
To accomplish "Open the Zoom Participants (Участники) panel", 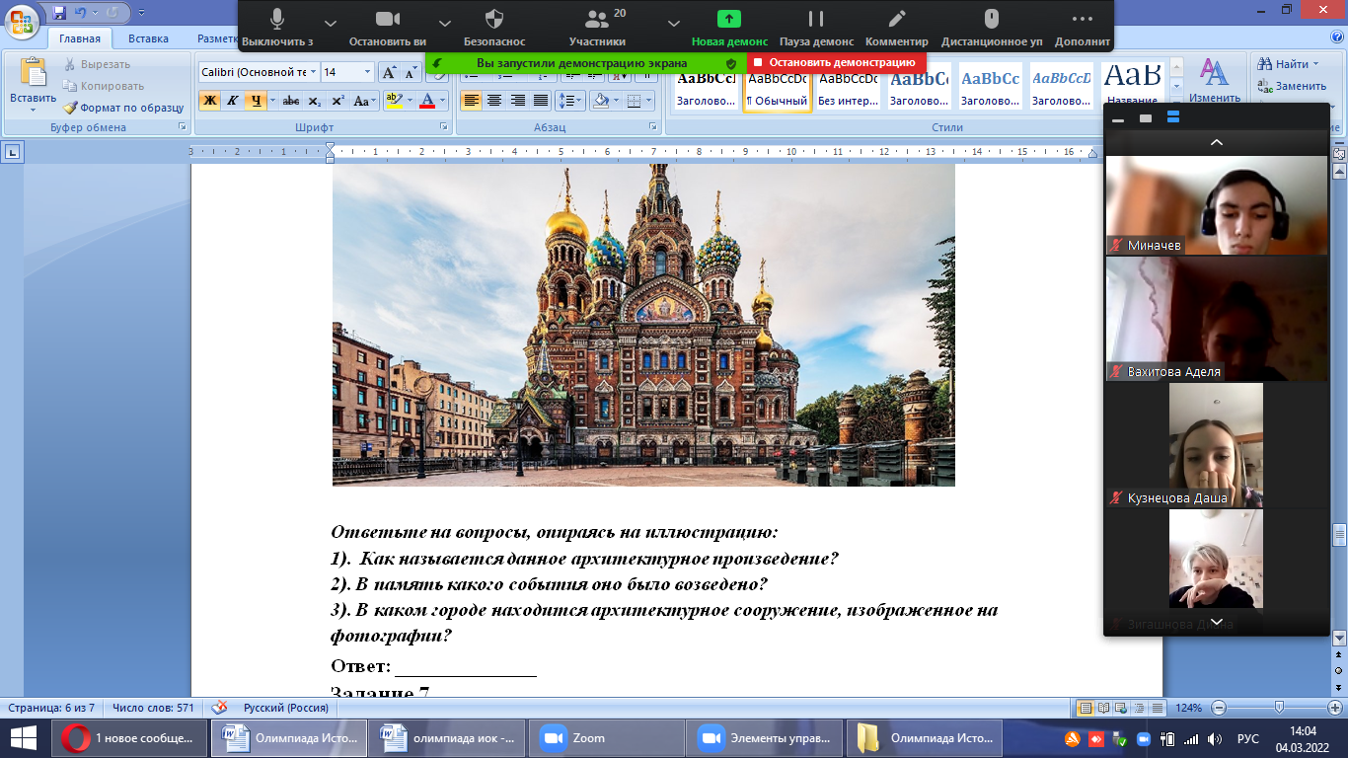I will pyautogui.click(x=597, y=27).
